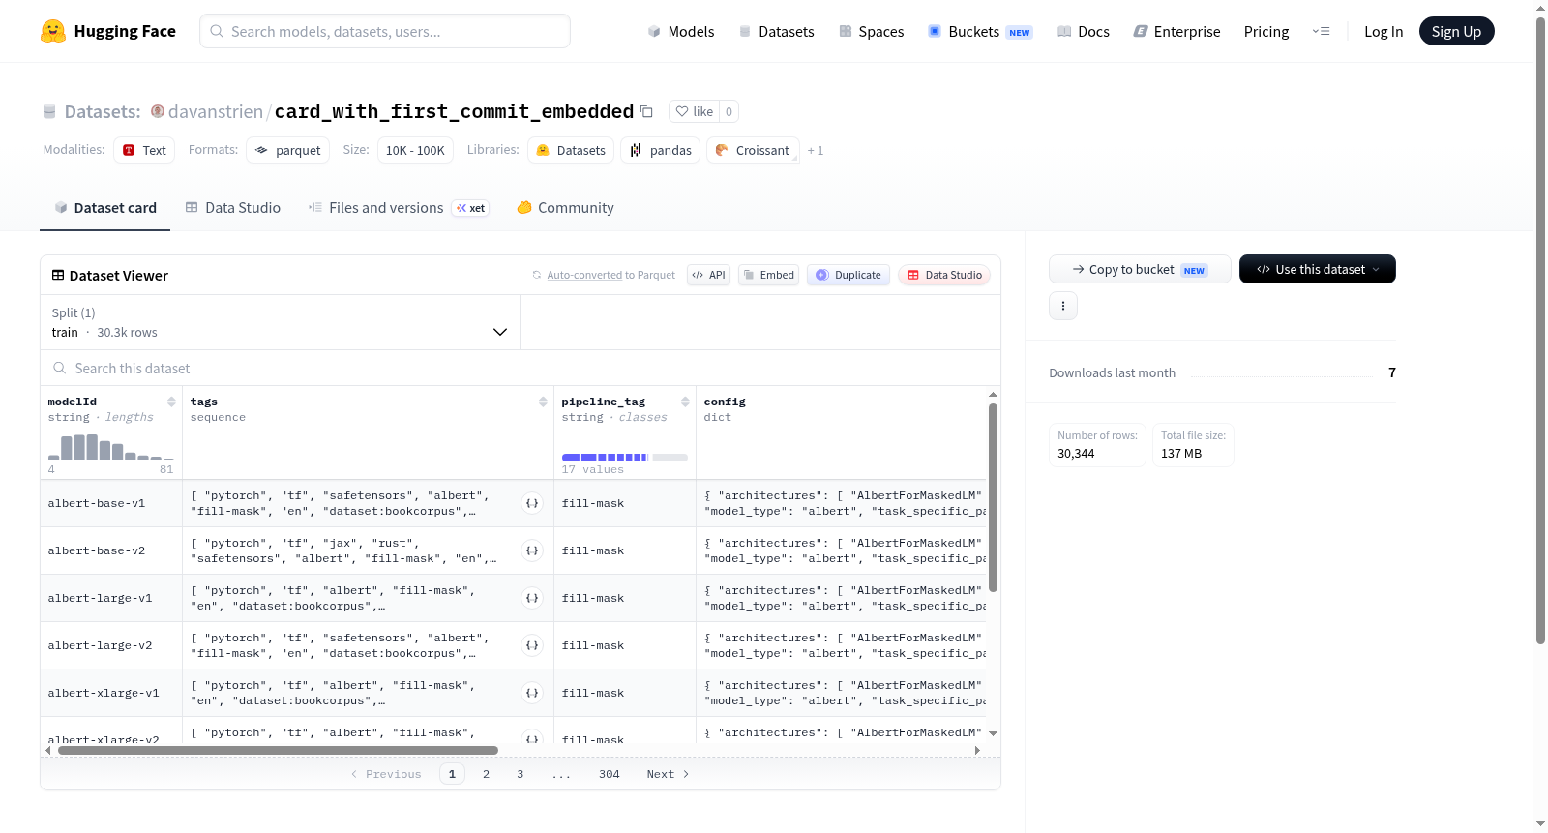
Task: Select the Datasets library tag
Action: 571,150
